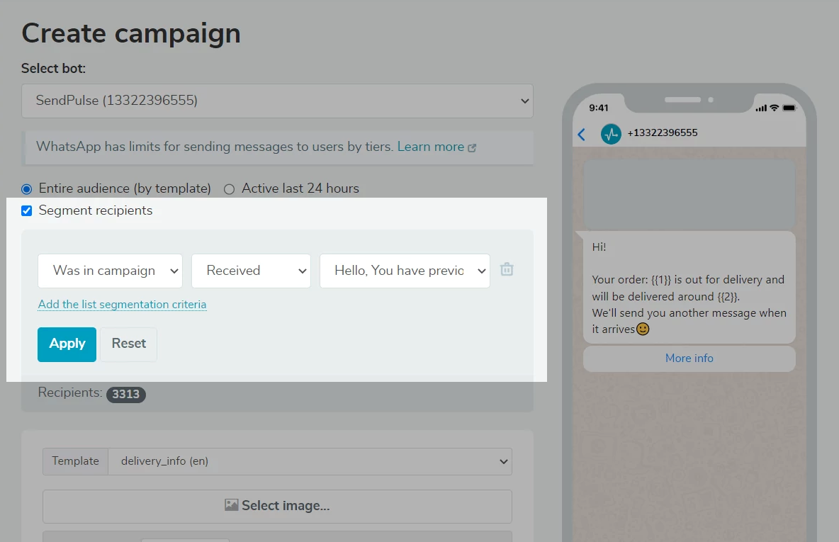
Task: Click the Create campaign heading
Action: pos(131,33)
